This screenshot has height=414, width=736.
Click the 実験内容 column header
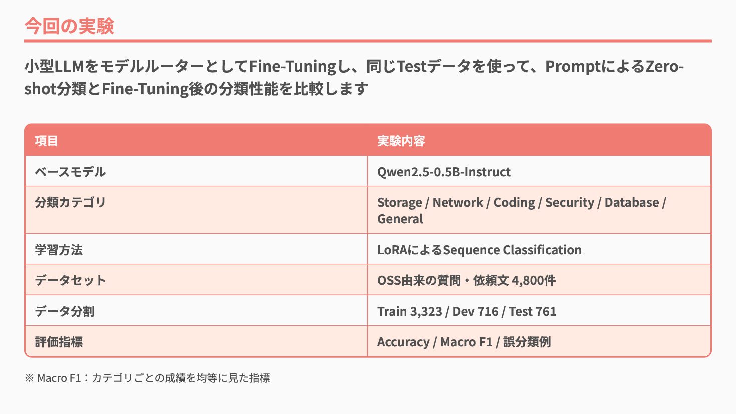(x=401, y=141)
